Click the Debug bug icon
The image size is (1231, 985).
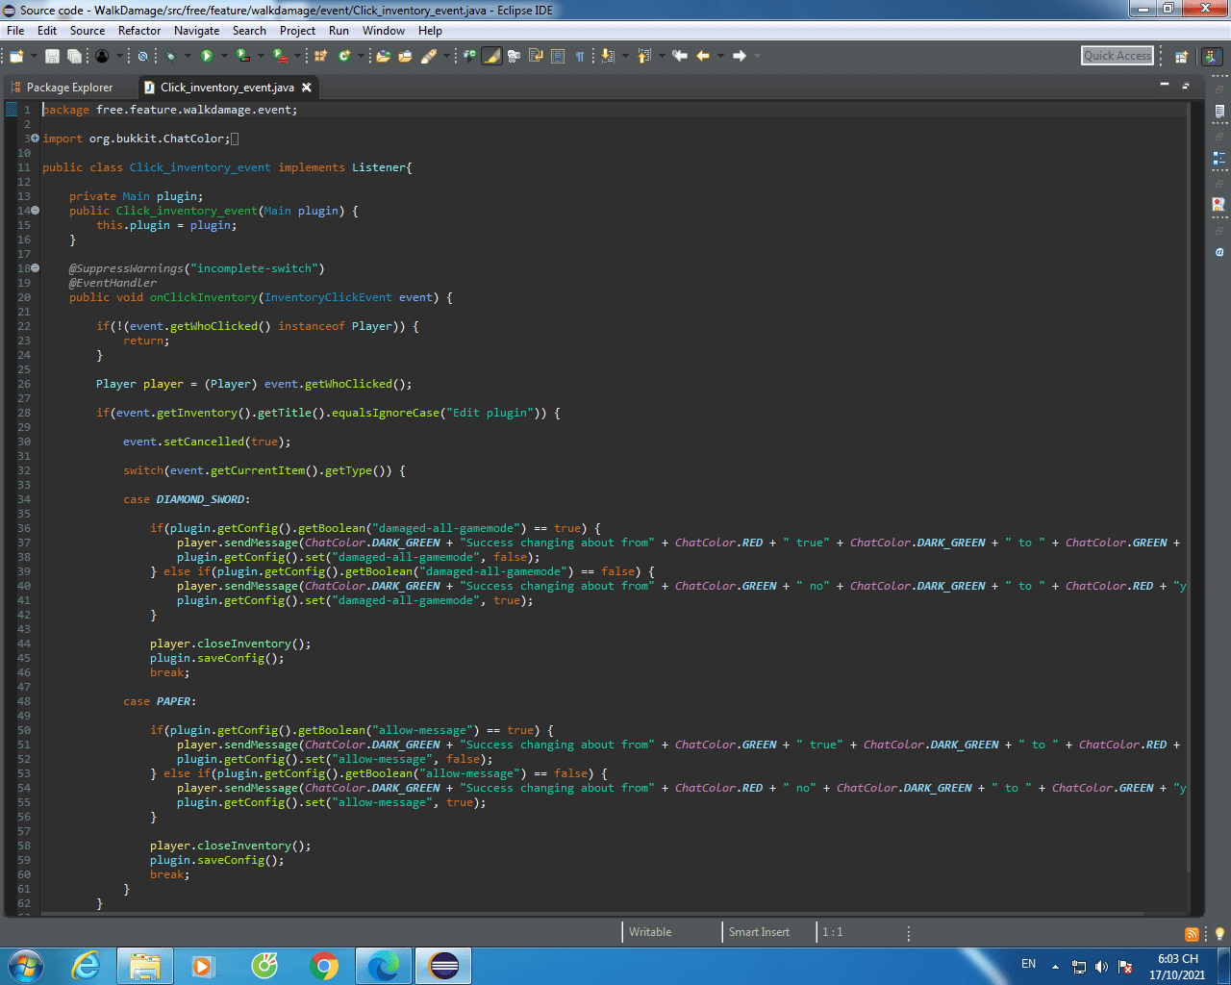pos(170,56)
